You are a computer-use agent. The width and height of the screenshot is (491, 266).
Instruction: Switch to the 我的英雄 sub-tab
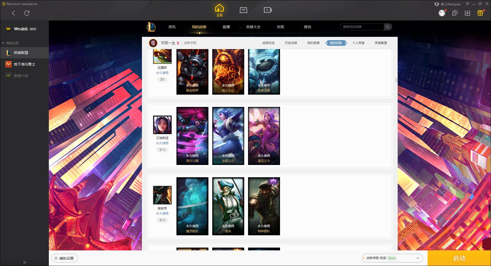click(313, 43)
